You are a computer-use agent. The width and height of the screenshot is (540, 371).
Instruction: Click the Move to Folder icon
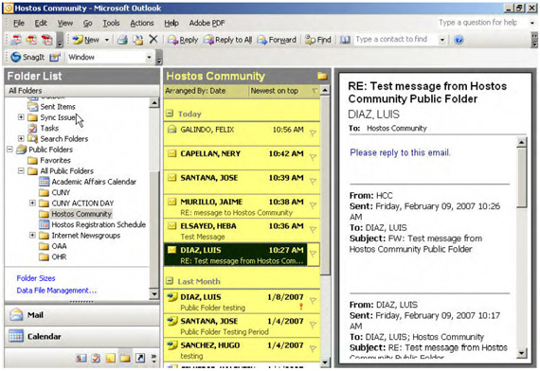138,40
